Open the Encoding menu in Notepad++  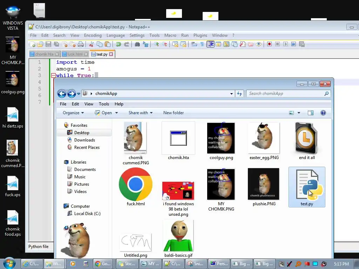(93, 35)
